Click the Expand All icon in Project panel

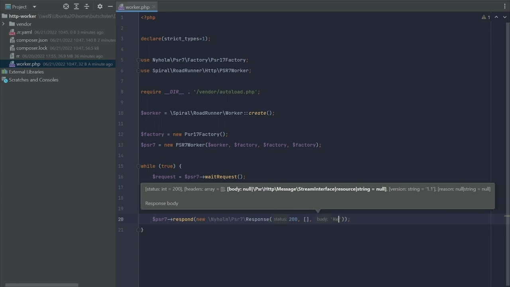76,6
